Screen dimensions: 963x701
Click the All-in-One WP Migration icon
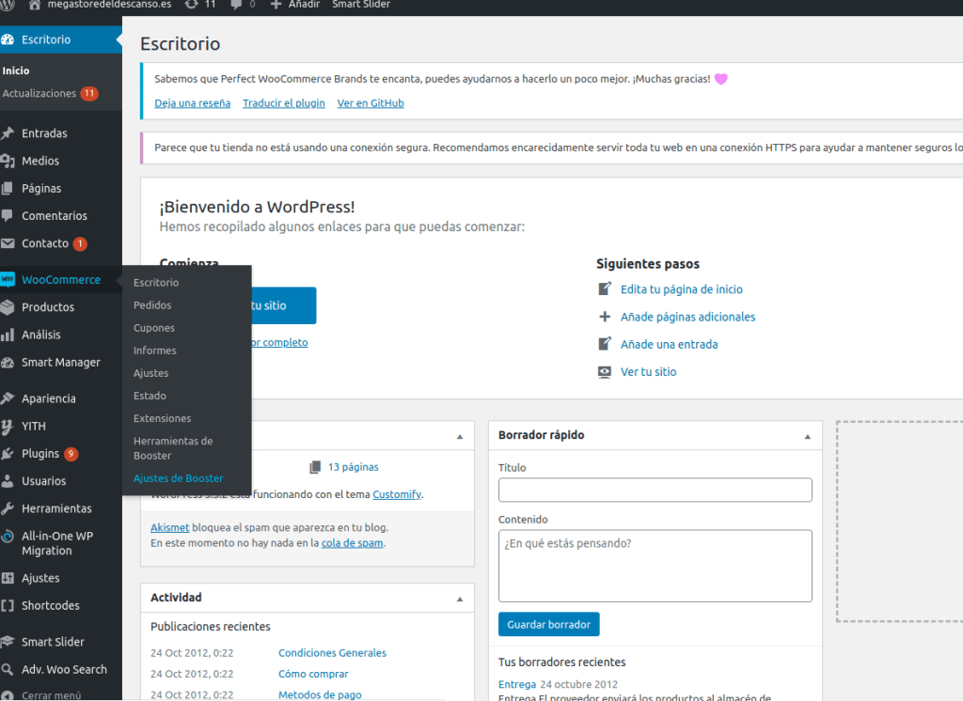(8, 537)
